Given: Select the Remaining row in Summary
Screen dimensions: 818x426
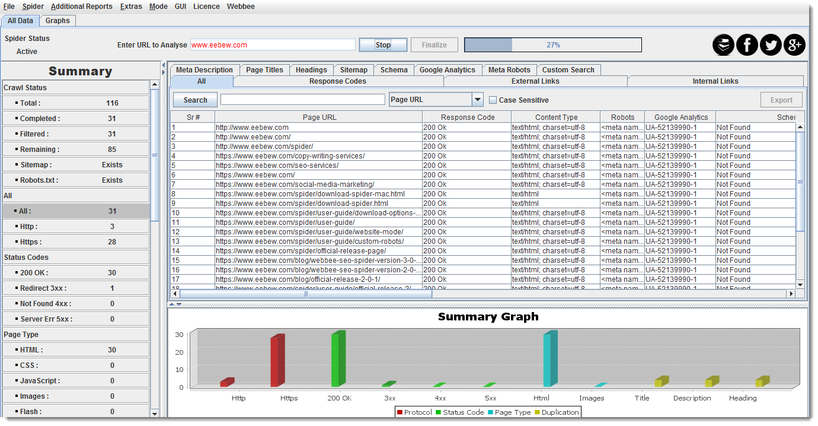Looking at the screenshot, I should (76, 150).
